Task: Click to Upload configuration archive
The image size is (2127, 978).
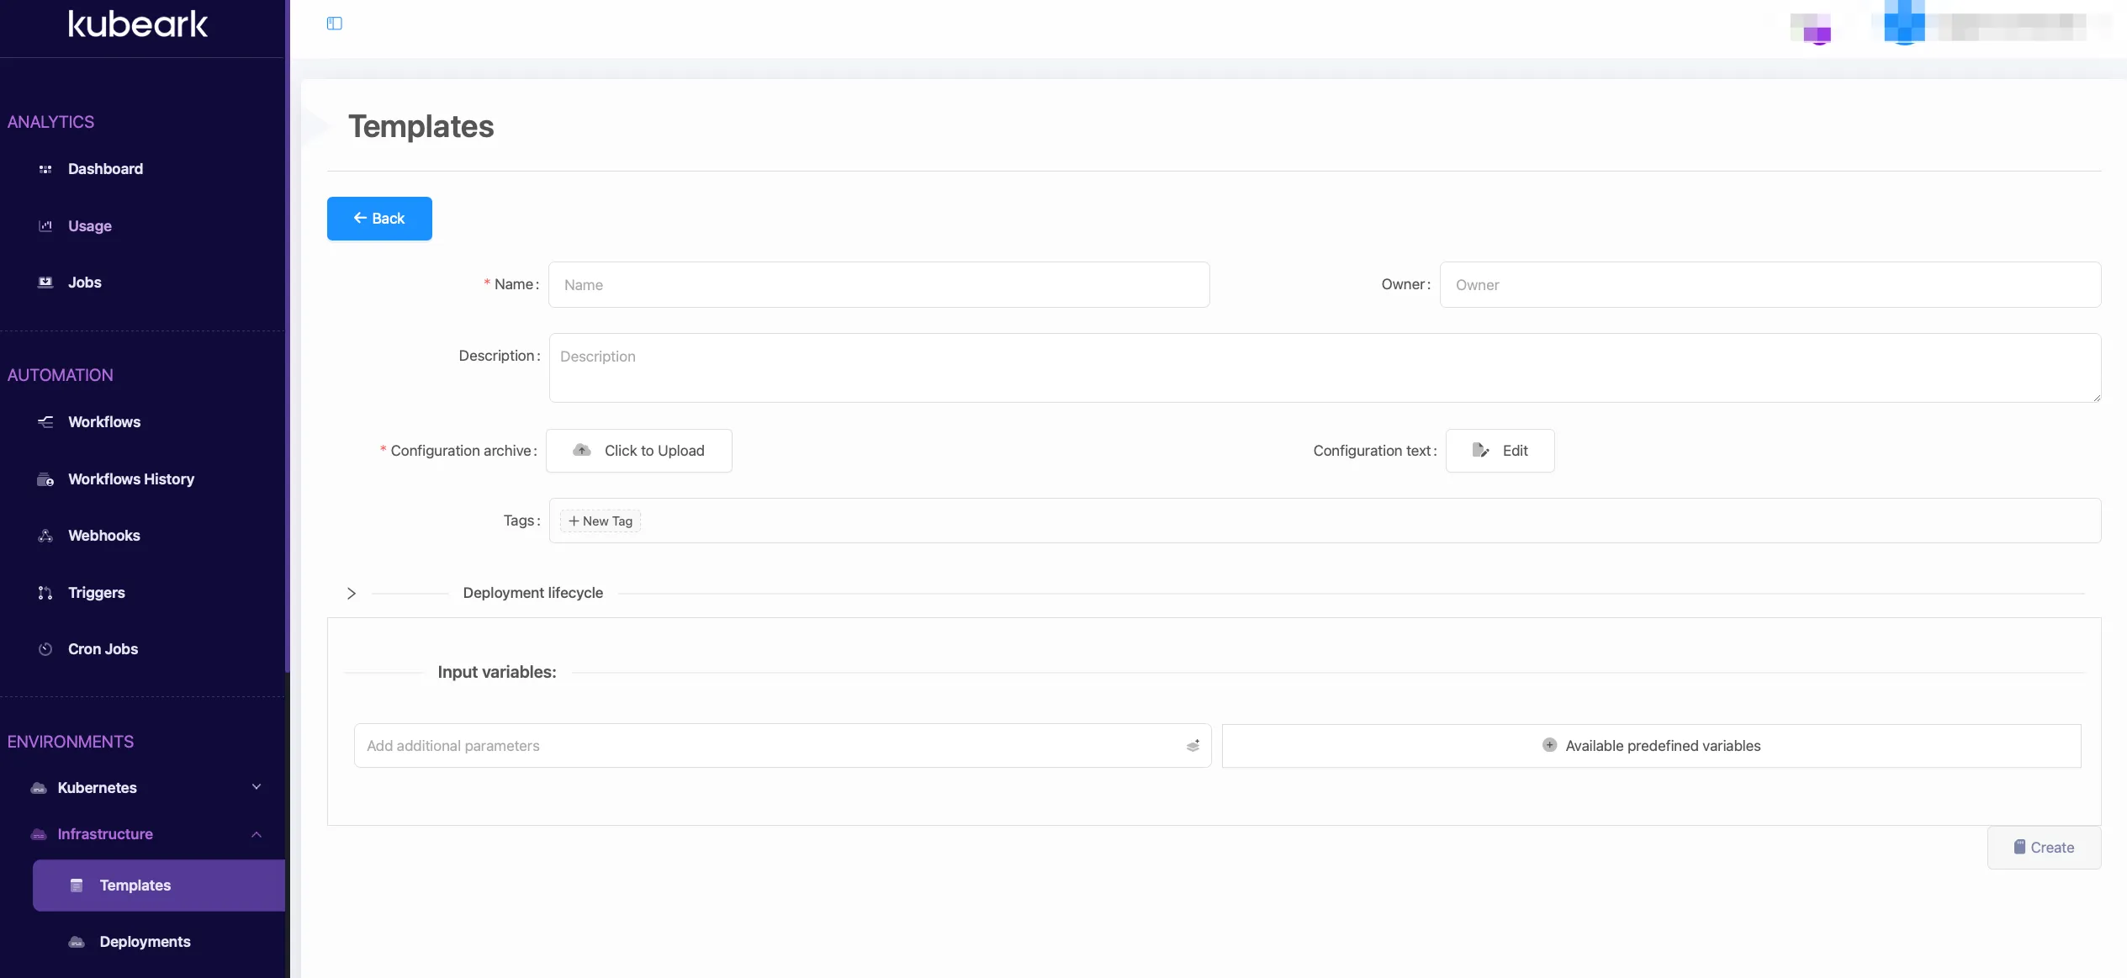Action: [x=639, y=451]
